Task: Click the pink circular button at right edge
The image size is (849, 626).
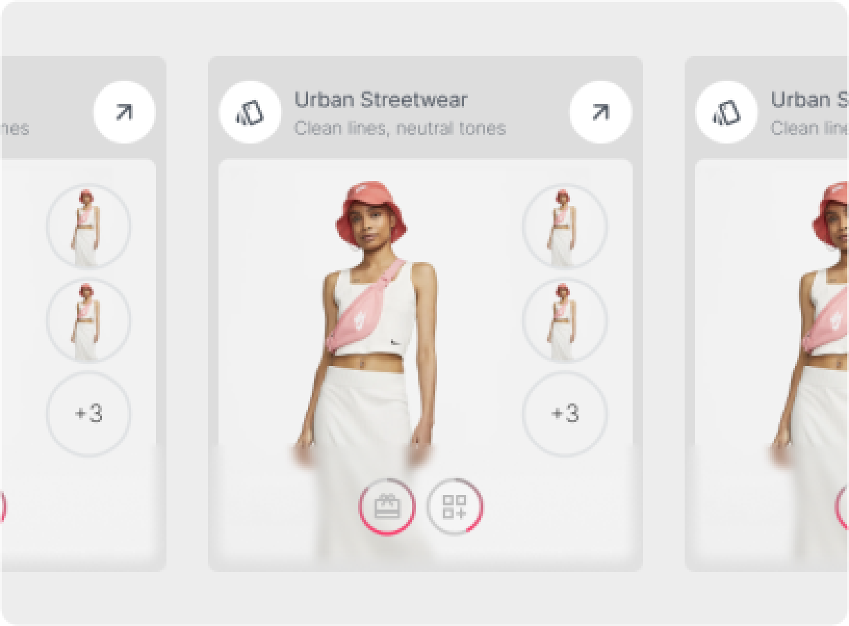Action: point(843,506)
